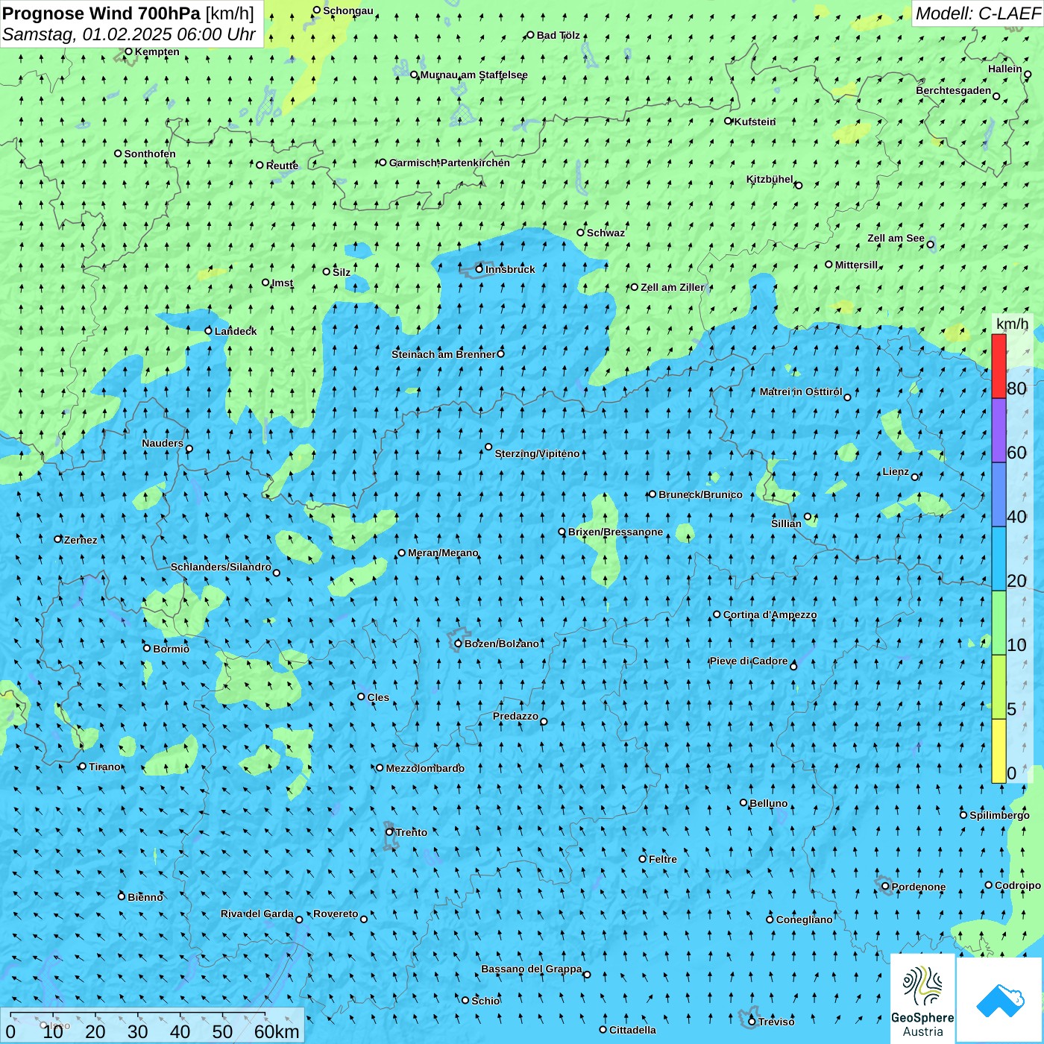Viewport: 1044px width, 1044px height.
Task: Pick the yellow bottom segment of the km/h legend
Action: pos(999,751)
